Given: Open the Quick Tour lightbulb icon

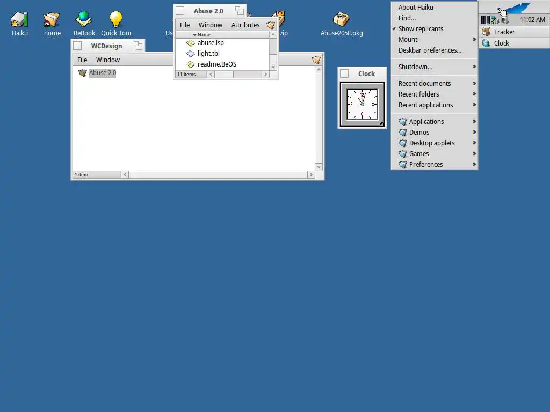Looking at the screenshot, I should coord(116,19).
